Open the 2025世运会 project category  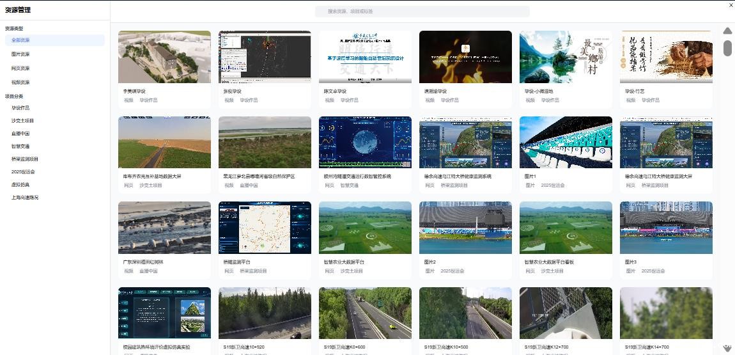23,172
